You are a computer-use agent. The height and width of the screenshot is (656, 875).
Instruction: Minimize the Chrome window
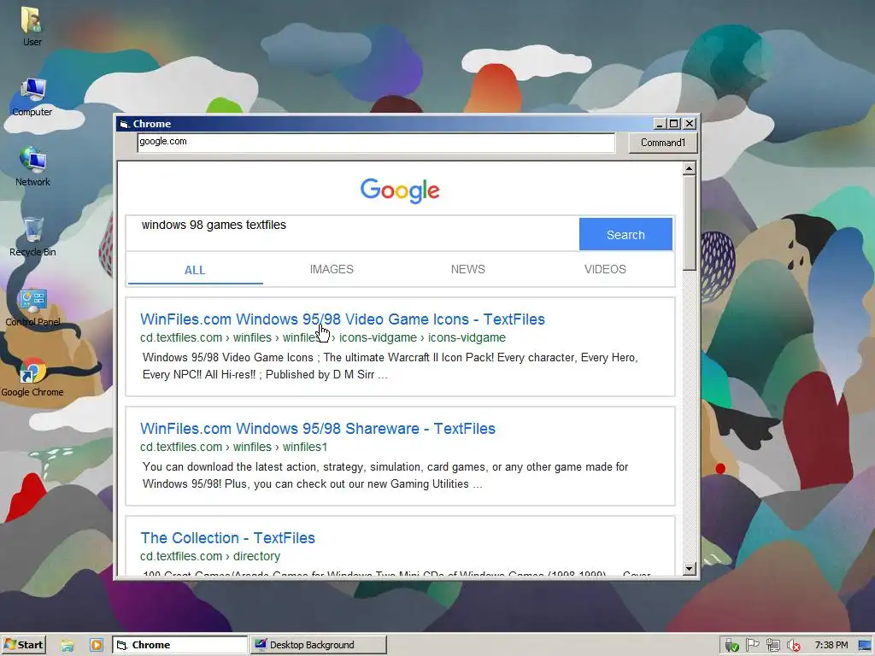pyautogui.click(x=659, y=124)
